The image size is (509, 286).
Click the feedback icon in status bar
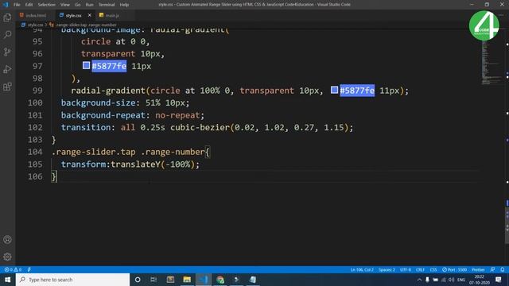pyautogui.click(x=493, y=269)
